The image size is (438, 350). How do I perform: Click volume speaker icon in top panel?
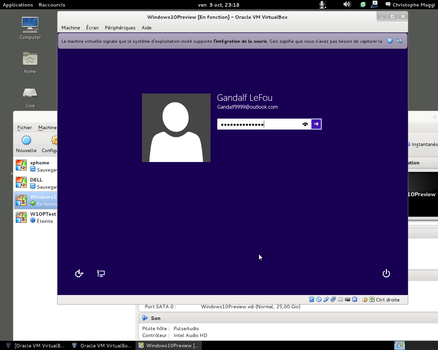tap(347, 4)
